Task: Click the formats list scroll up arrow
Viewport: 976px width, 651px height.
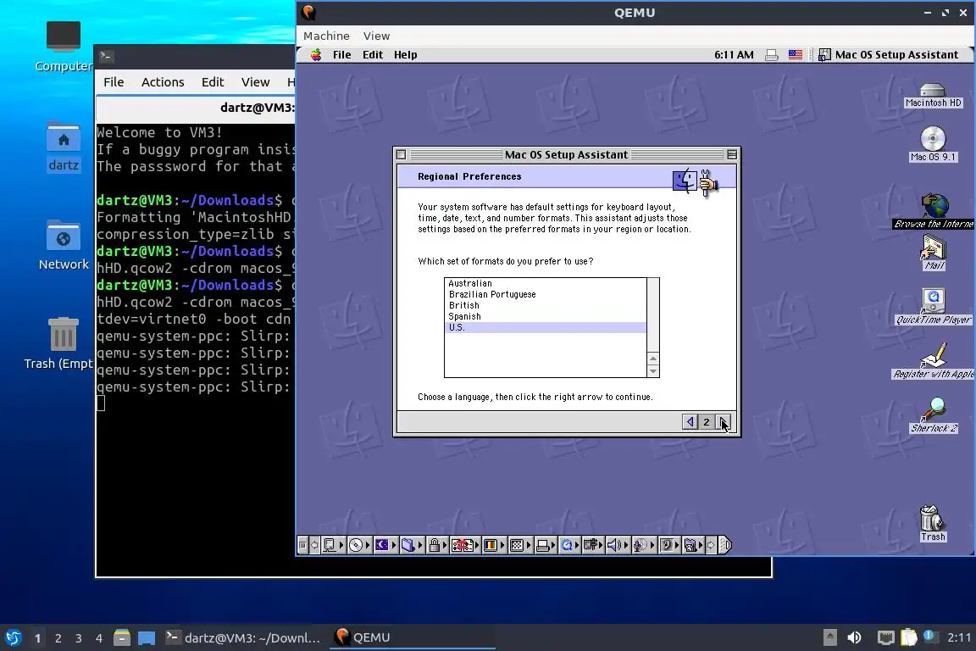Action: tap(653, 359)
